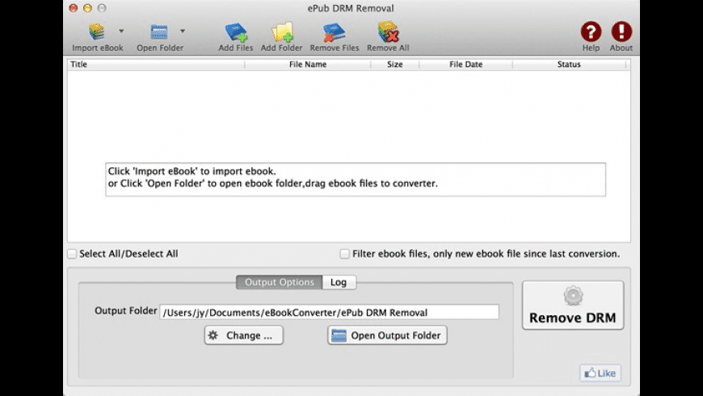Toggle the Select All/Deselect All checkbox
This screenshot has height=396, width=703.
coord(73,254)
